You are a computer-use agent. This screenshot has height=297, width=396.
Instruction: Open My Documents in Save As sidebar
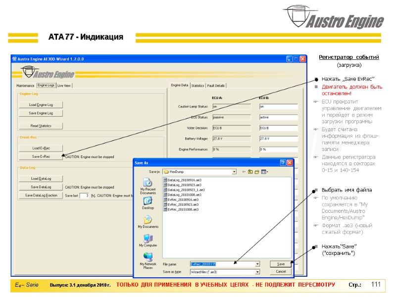point(148,222)
